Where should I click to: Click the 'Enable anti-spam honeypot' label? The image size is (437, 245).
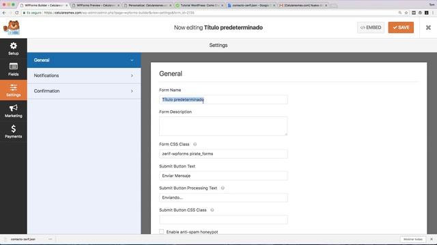[192, 232]
